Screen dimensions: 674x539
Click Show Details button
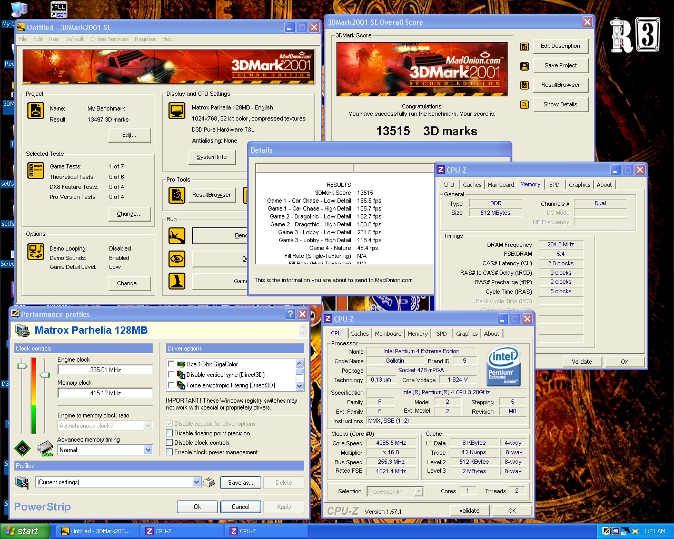tap(560, 105)
